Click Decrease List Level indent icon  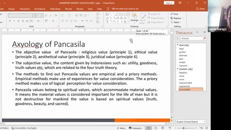click(77, 15)
